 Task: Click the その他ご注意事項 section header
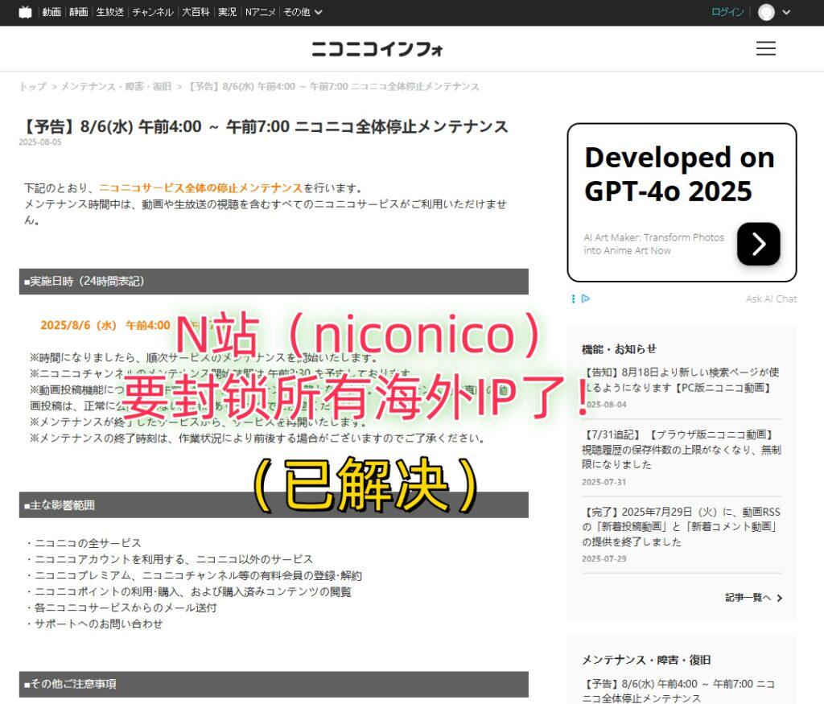tap(274, 684)
